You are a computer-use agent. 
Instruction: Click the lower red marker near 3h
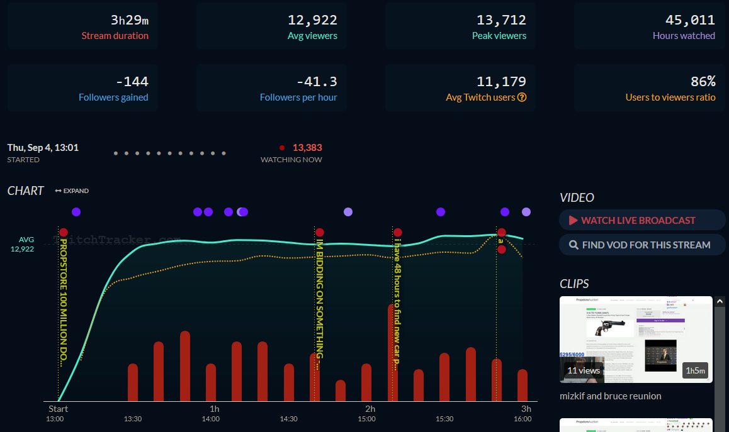(x=502, y=250)
